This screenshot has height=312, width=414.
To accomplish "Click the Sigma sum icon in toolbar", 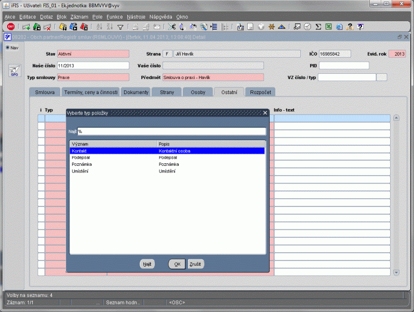I will (318, 27).
